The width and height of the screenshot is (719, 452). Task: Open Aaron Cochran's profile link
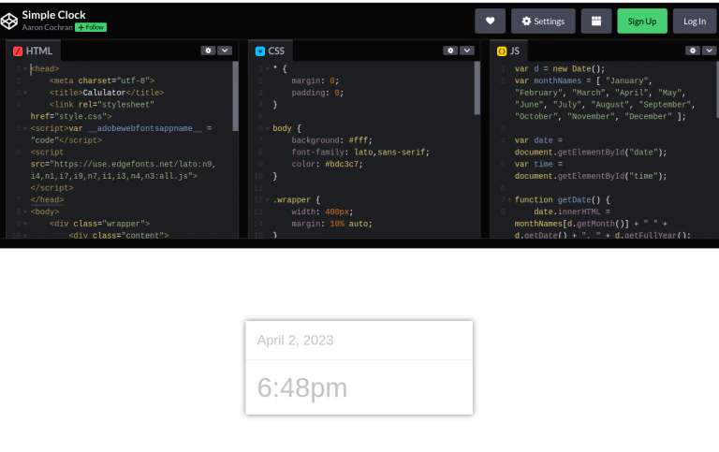(47, 27)
